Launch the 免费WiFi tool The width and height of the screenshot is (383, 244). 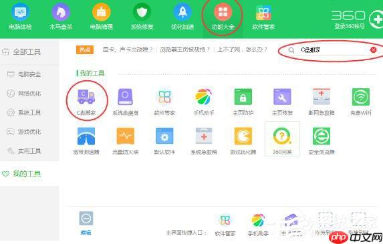361,102
